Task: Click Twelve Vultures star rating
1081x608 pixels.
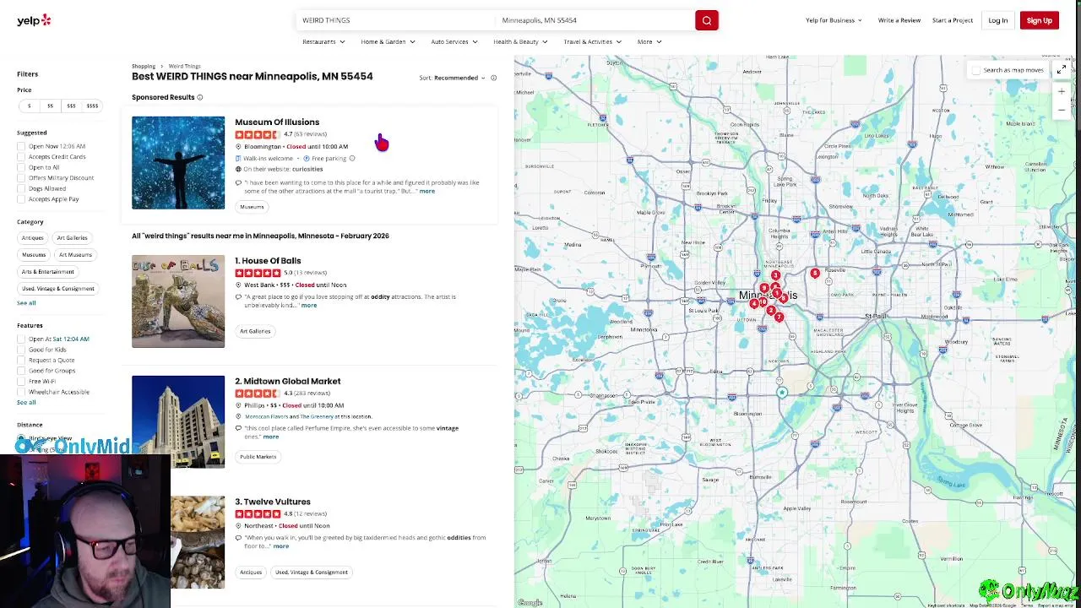Action: 258,514
